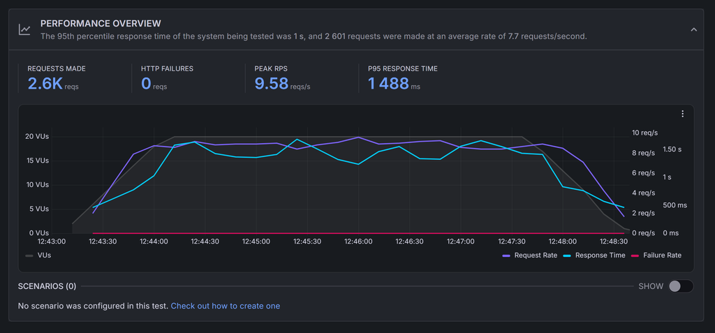Image resolution: width=715 pixels, height=333 pixels.
Task: Click the 1.50 s axis label
Action: (x=672, y=149)
